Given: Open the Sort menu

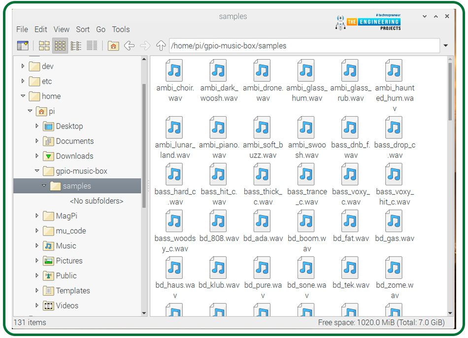Looking at the screenshot, I should tap(83, 29).
